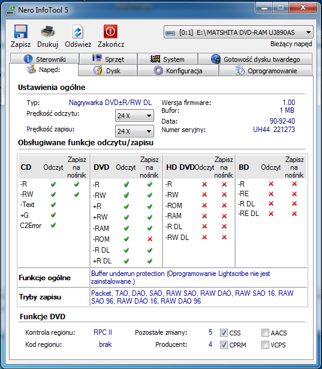Expand the Prędkość zapisu 24 X dropdown
The image size is (322, 369).
[134, 131]
